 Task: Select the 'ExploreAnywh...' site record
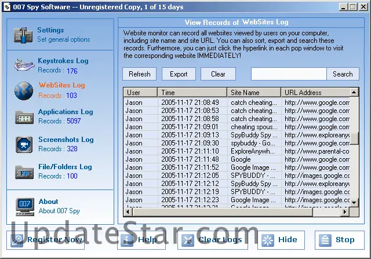tap(237, 151)
